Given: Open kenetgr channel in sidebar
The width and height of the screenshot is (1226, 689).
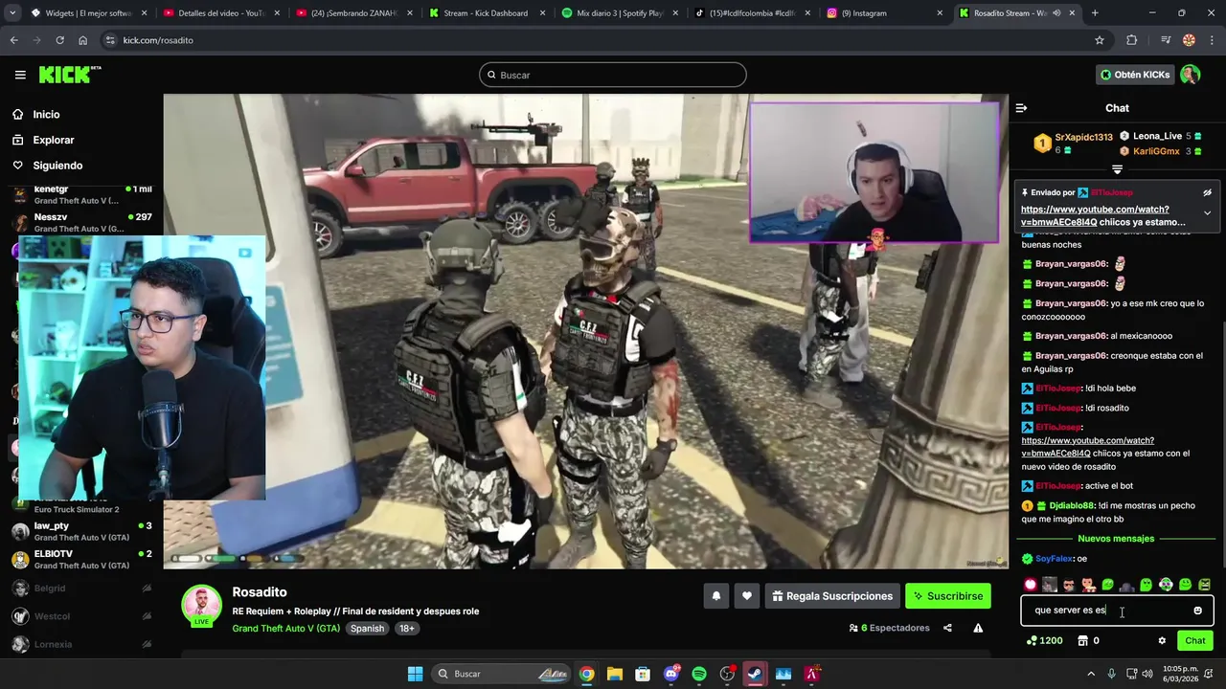Looking at the screenshot, I should click(x=81, y=195).
